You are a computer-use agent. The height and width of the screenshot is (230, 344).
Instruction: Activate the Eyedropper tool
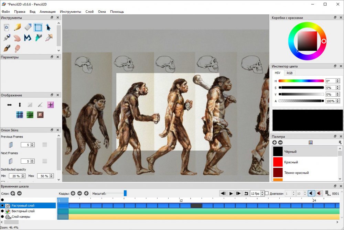click(49, 38)
